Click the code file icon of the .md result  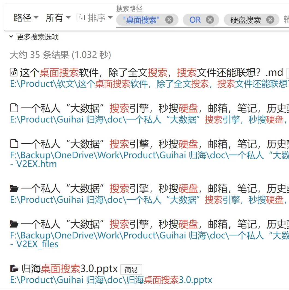(14, 73)
